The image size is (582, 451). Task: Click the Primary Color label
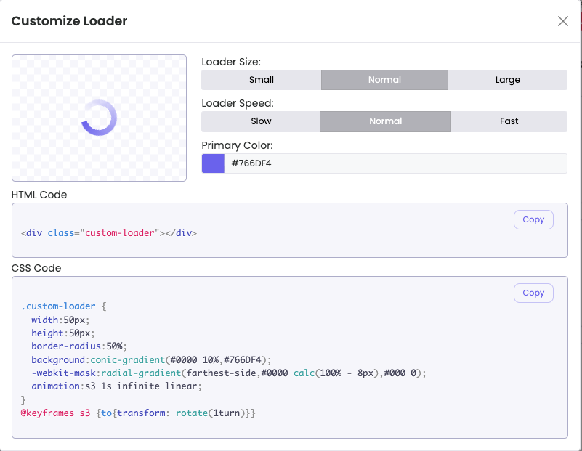tap(237, 145)
